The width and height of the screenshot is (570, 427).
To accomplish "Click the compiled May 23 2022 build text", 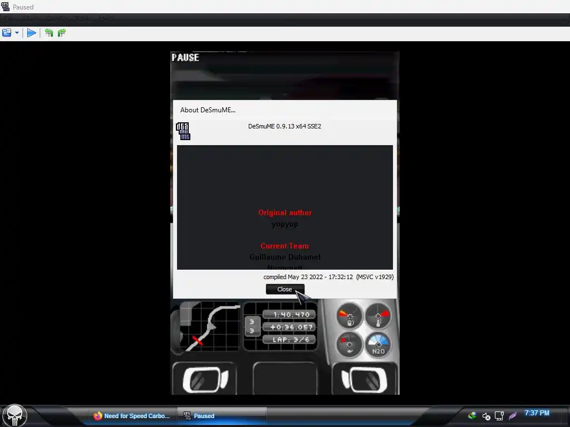I will click(328, 277).
